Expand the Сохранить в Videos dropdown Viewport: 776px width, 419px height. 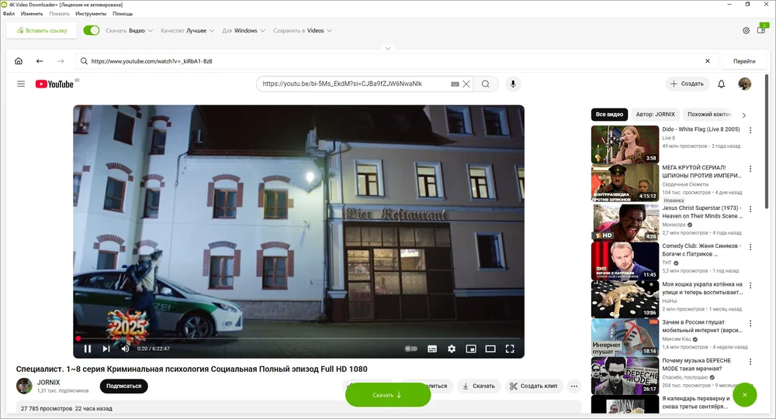(x=303, y=31)
